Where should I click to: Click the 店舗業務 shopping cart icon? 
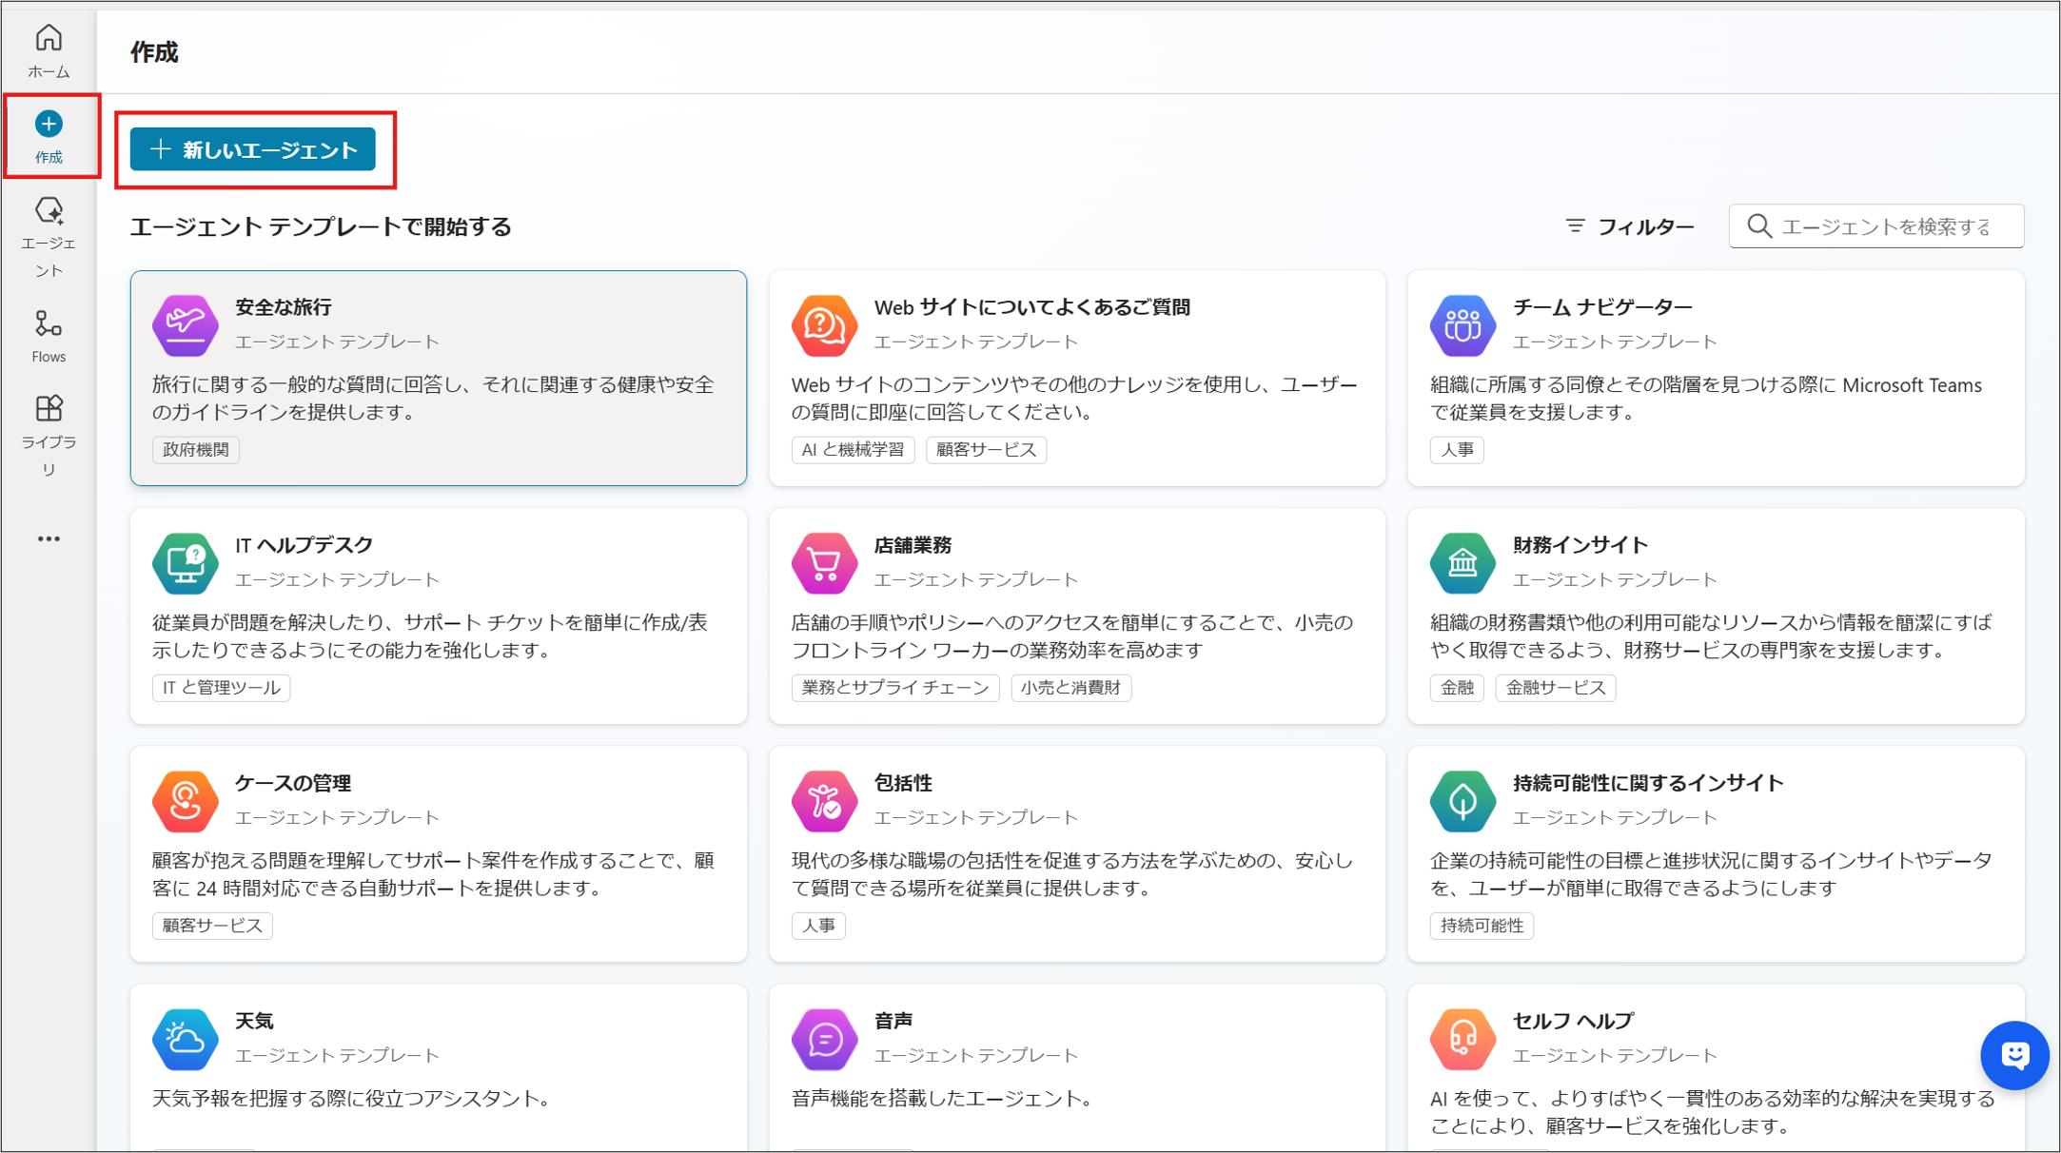coord(823,563)
